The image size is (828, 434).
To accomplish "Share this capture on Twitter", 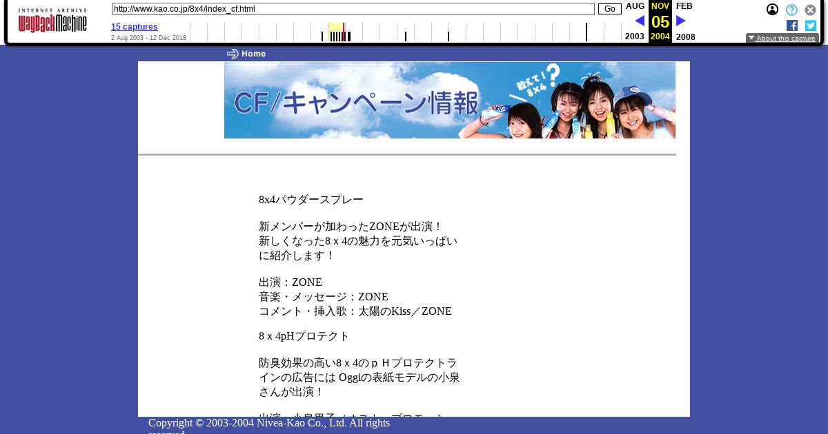I will coord(811,25).
